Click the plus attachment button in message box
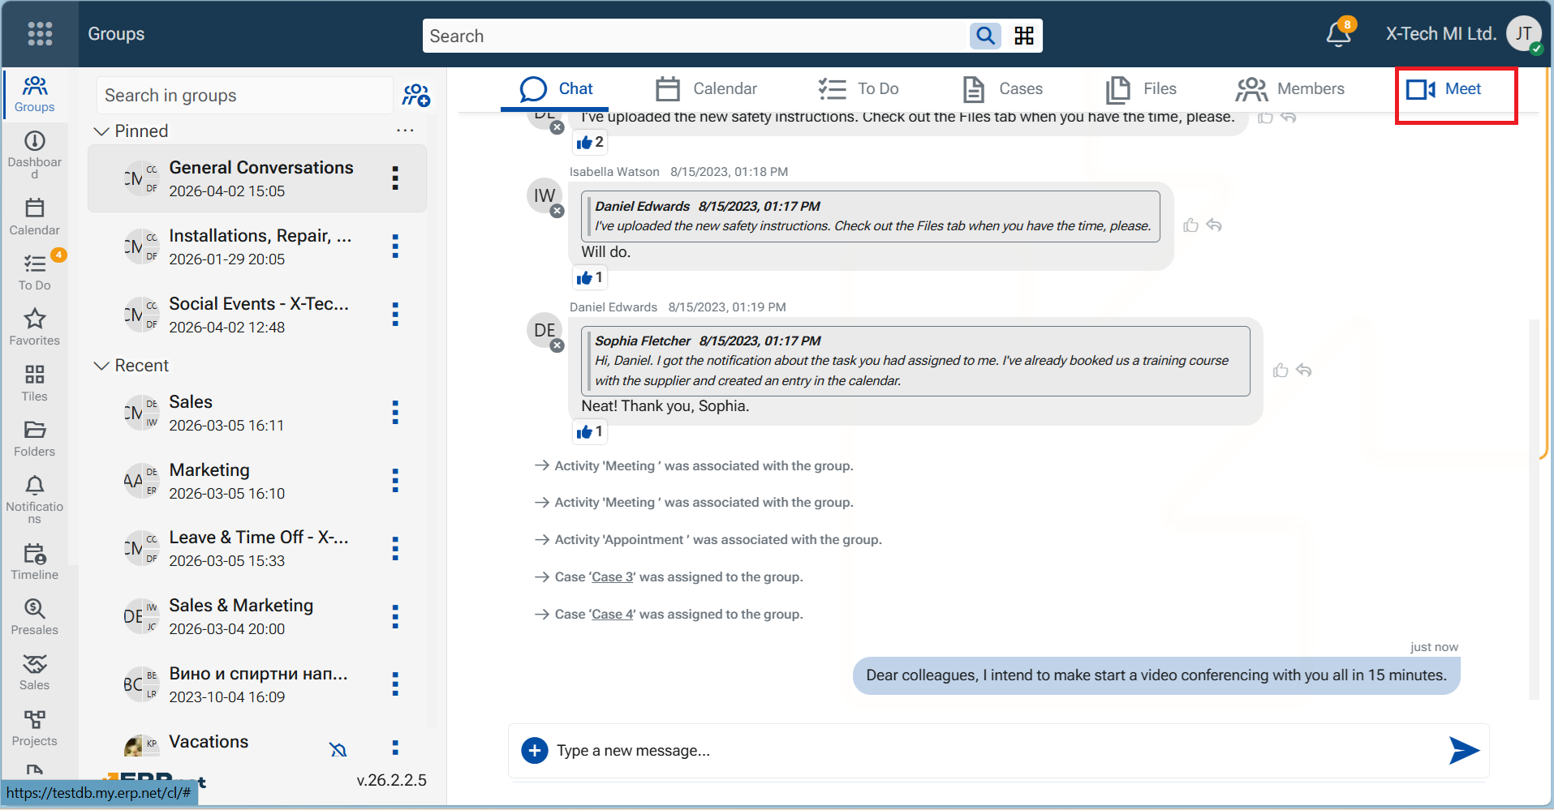1554x810 pixels. (534, 751)
